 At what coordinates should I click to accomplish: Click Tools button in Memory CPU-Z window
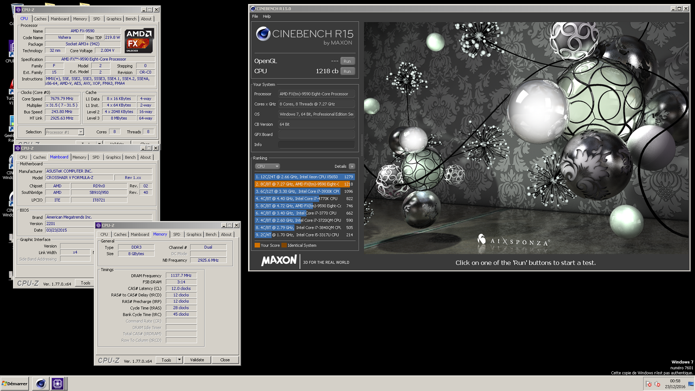click(x=166, y=360)
